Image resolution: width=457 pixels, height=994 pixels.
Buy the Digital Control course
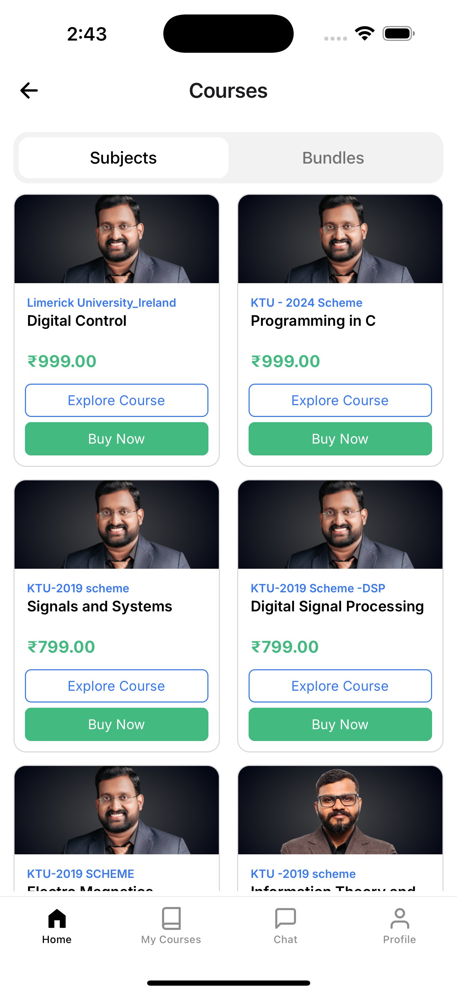[116, 439]
